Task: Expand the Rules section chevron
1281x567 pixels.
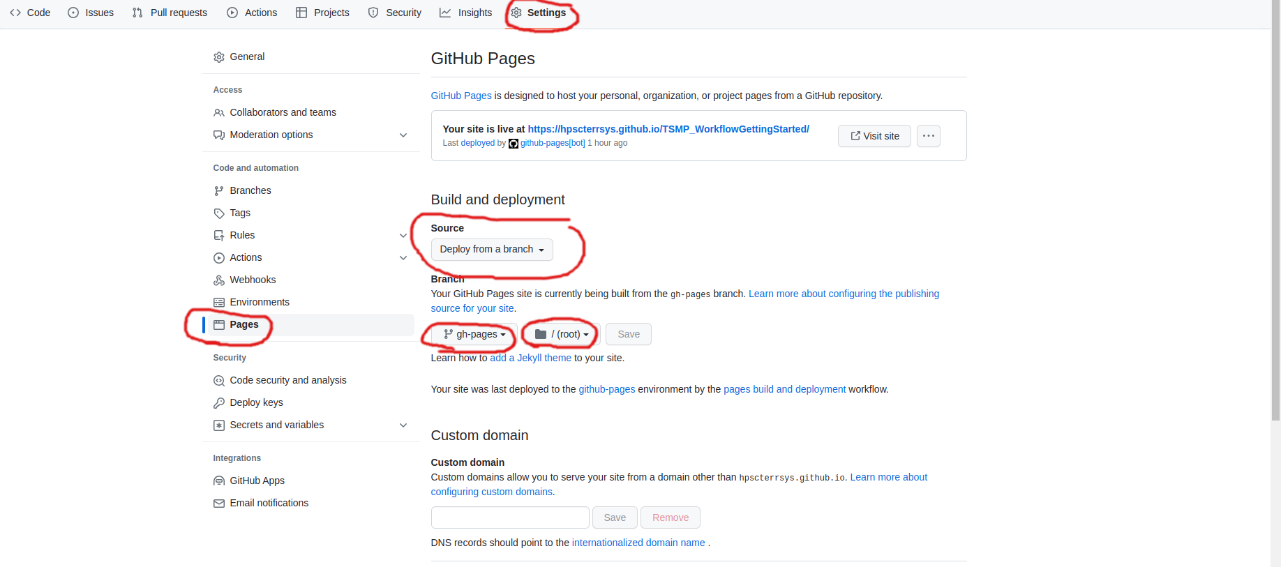Action: point(403,236)
